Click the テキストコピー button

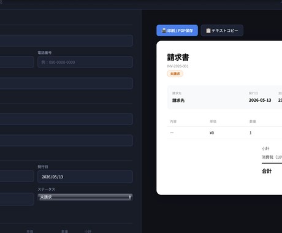coord(222,31)
